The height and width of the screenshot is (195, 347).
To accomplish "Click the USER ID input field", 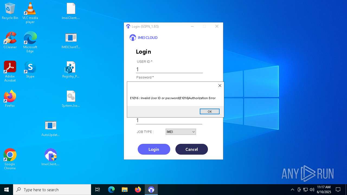I will point(169,69).
